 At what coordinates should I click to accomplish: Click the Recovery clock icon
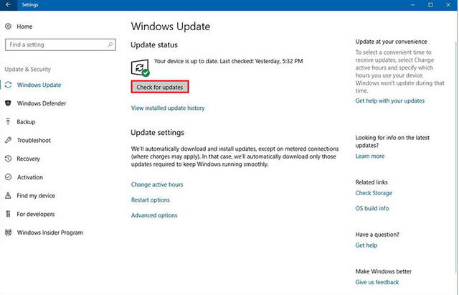click(x=8, y=159)
